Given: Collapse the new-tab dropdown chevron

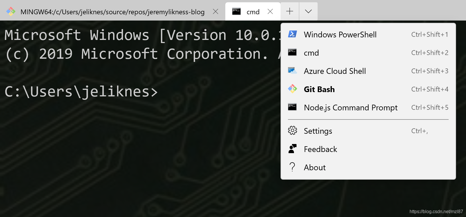Looking at the screenshot, I should [x=308, y=11].
